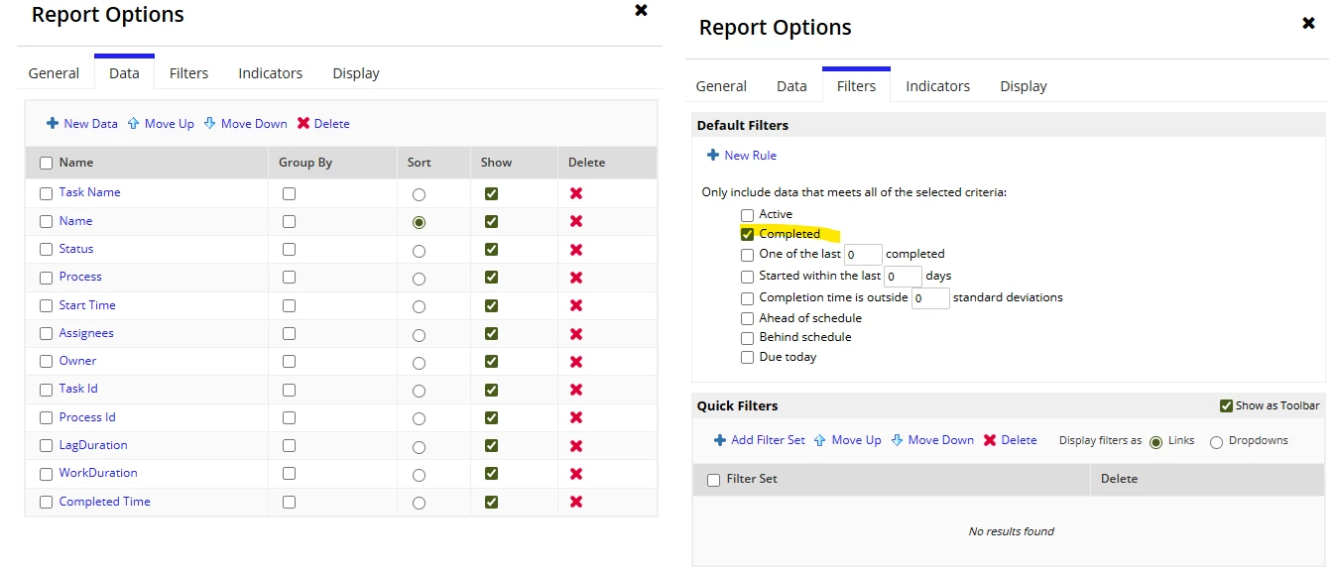Open the Completed Time data link
The width and height of the screenshot is (1334, 572).
coord(104,502)
